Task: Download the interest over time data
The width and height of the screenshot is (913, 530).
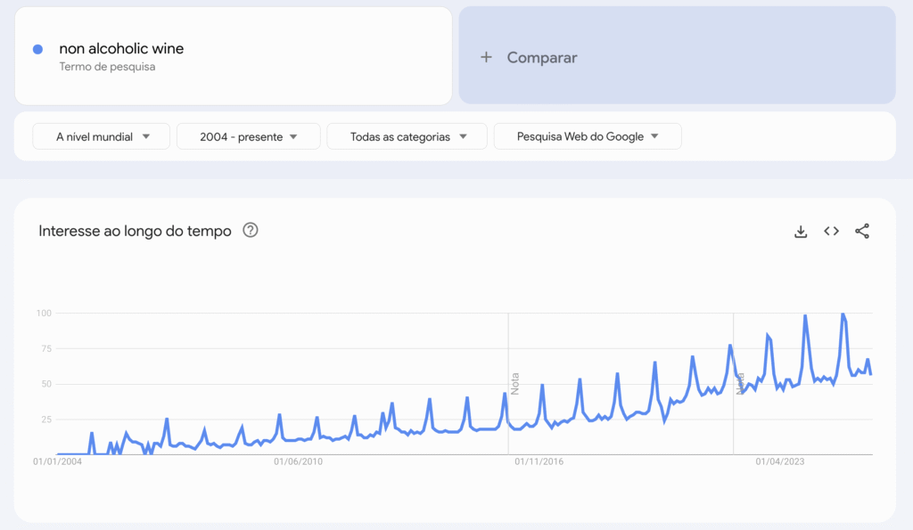Action: [x=801, y=232]
